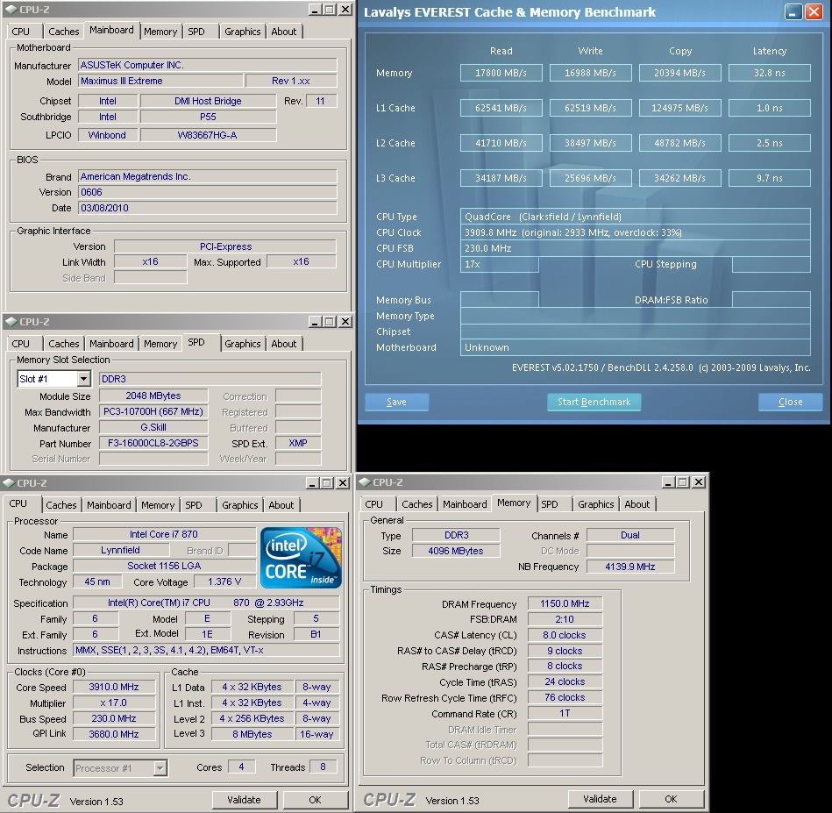Open the About tab in the Mainboard CPU-Z window

point(284,32)
